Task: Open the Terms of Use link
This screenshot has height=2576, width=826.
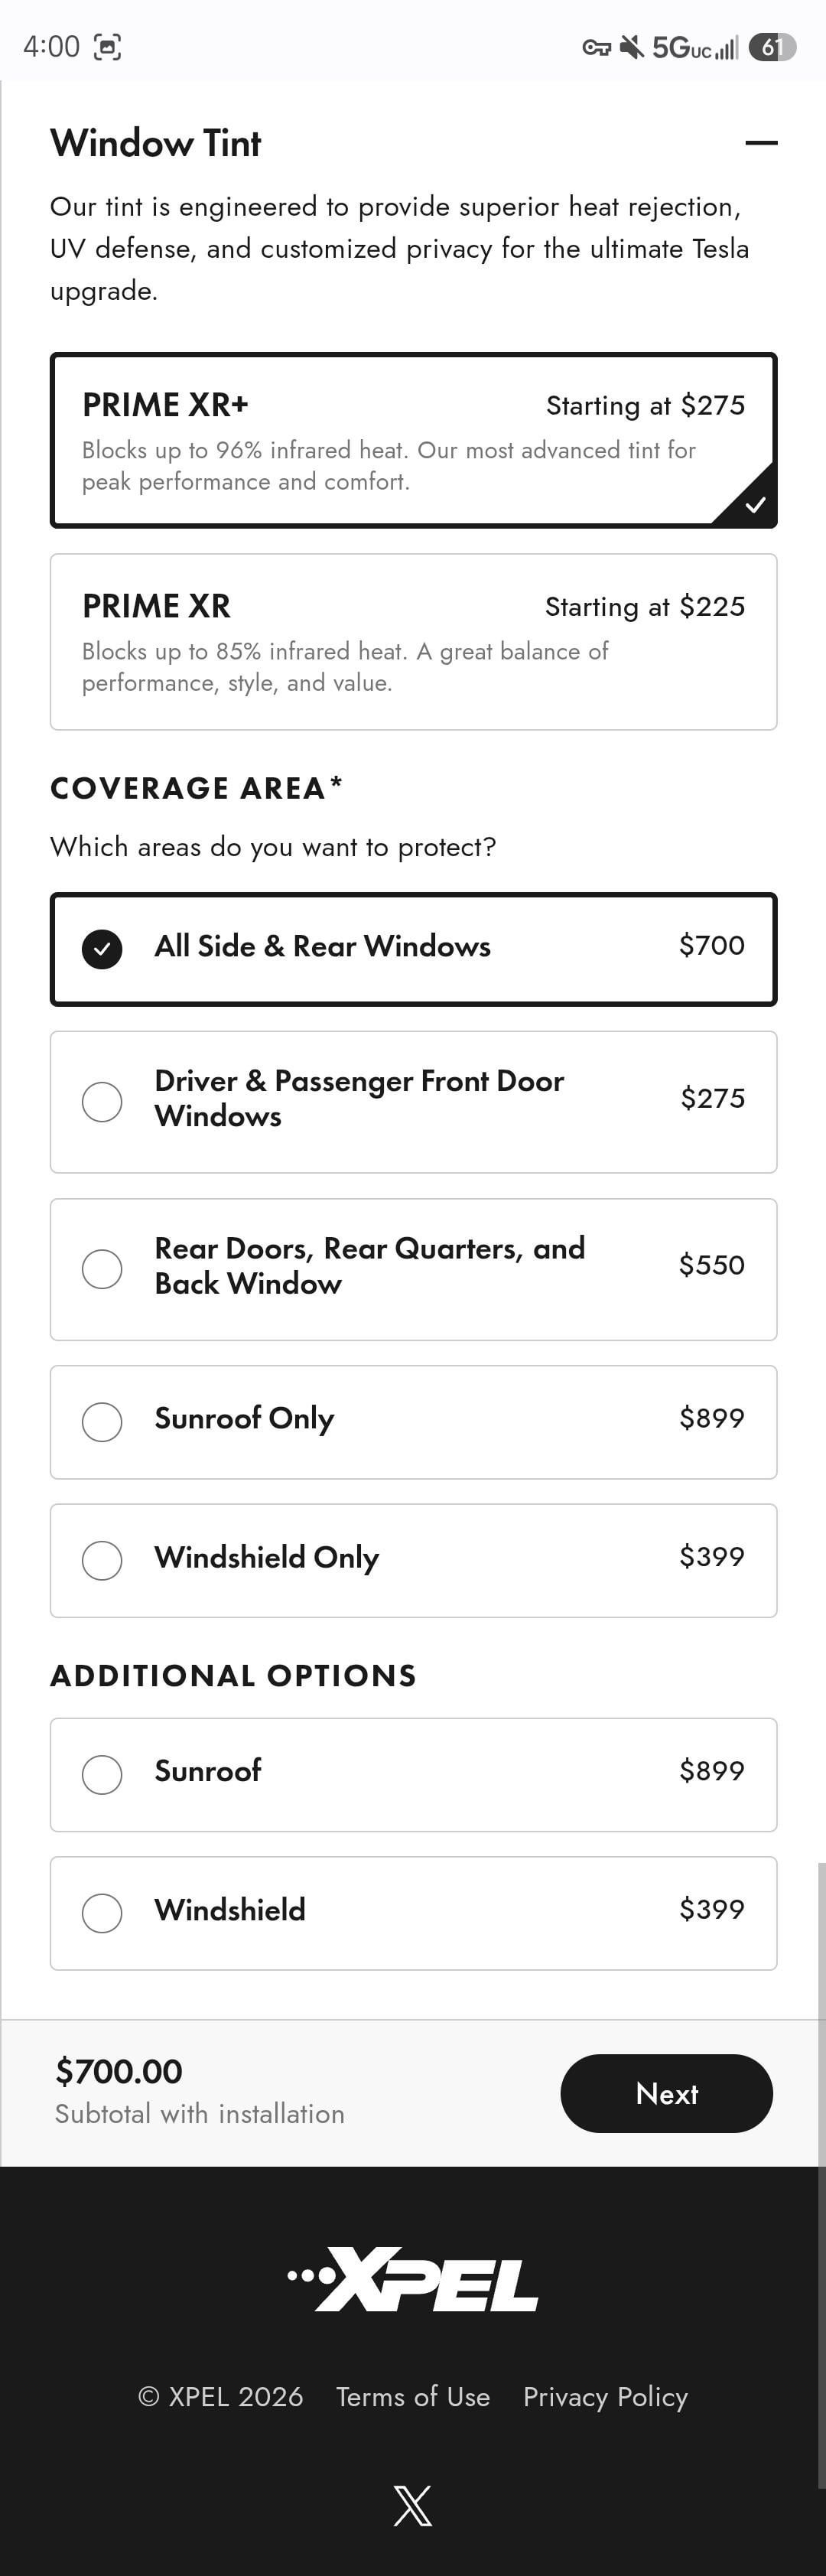Action: click(413, 2396)
